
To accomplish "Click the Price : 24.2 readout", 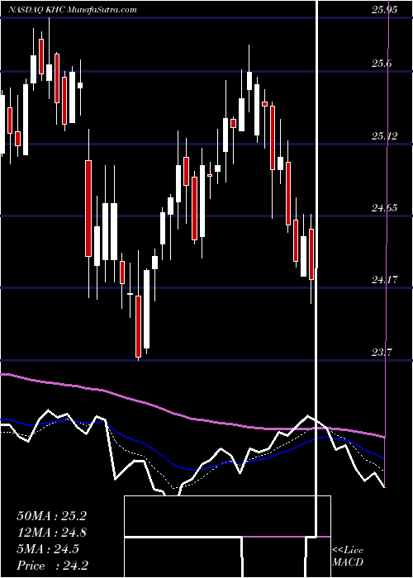I will (52, 566).
